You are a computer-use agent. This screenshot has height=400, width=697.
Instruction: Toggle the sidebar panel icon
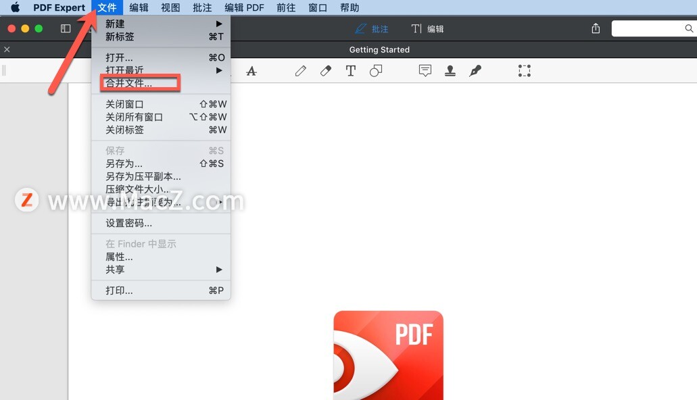pyautogui.click(x=66, y=28)
